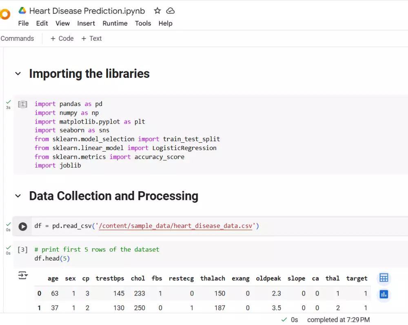This screenshot has height=325, width=408.
Task: Click the suggest charts icon
Action: 384,294
